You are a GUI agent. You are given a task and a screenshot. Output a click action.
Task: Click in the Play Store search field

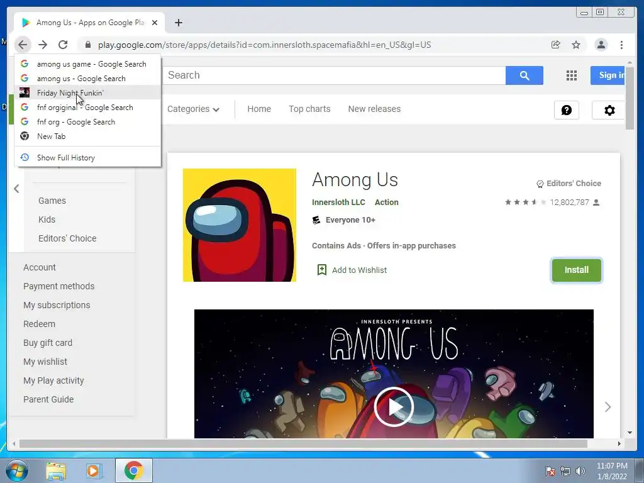pyautogui.click(x=335, y=75)
